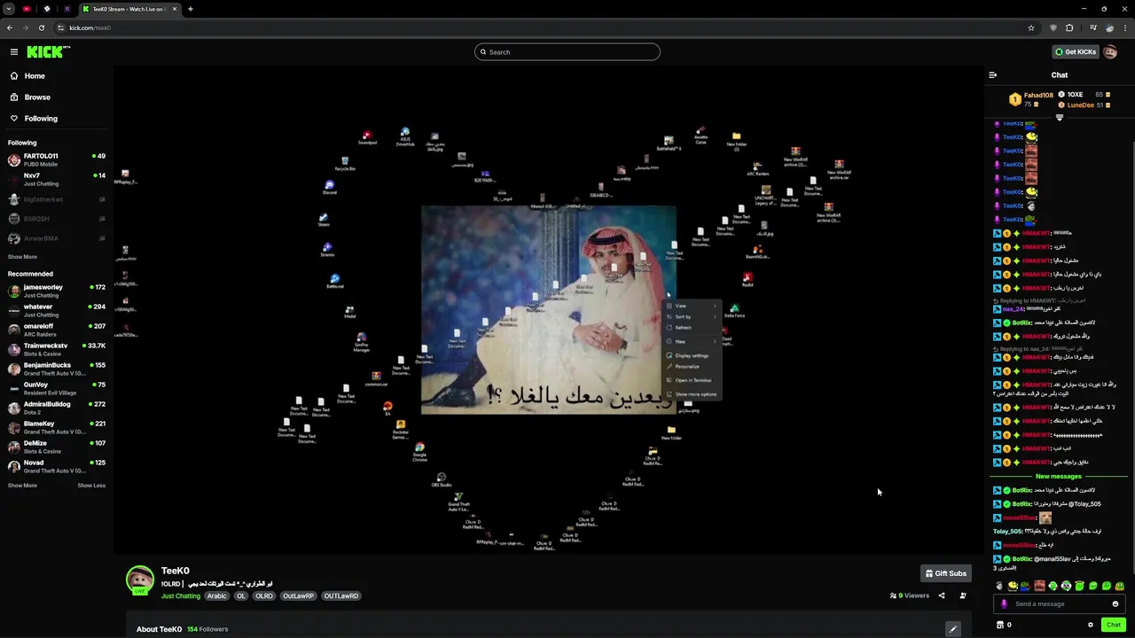This screenshot has width=1135, height=638.
Task: Open Browse in the sidebar
Action: 57,97
